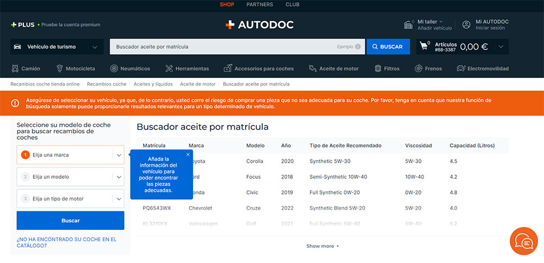
Task: Click the Buscador aceite por matrícula search field
Action: [x=223, y=47]
